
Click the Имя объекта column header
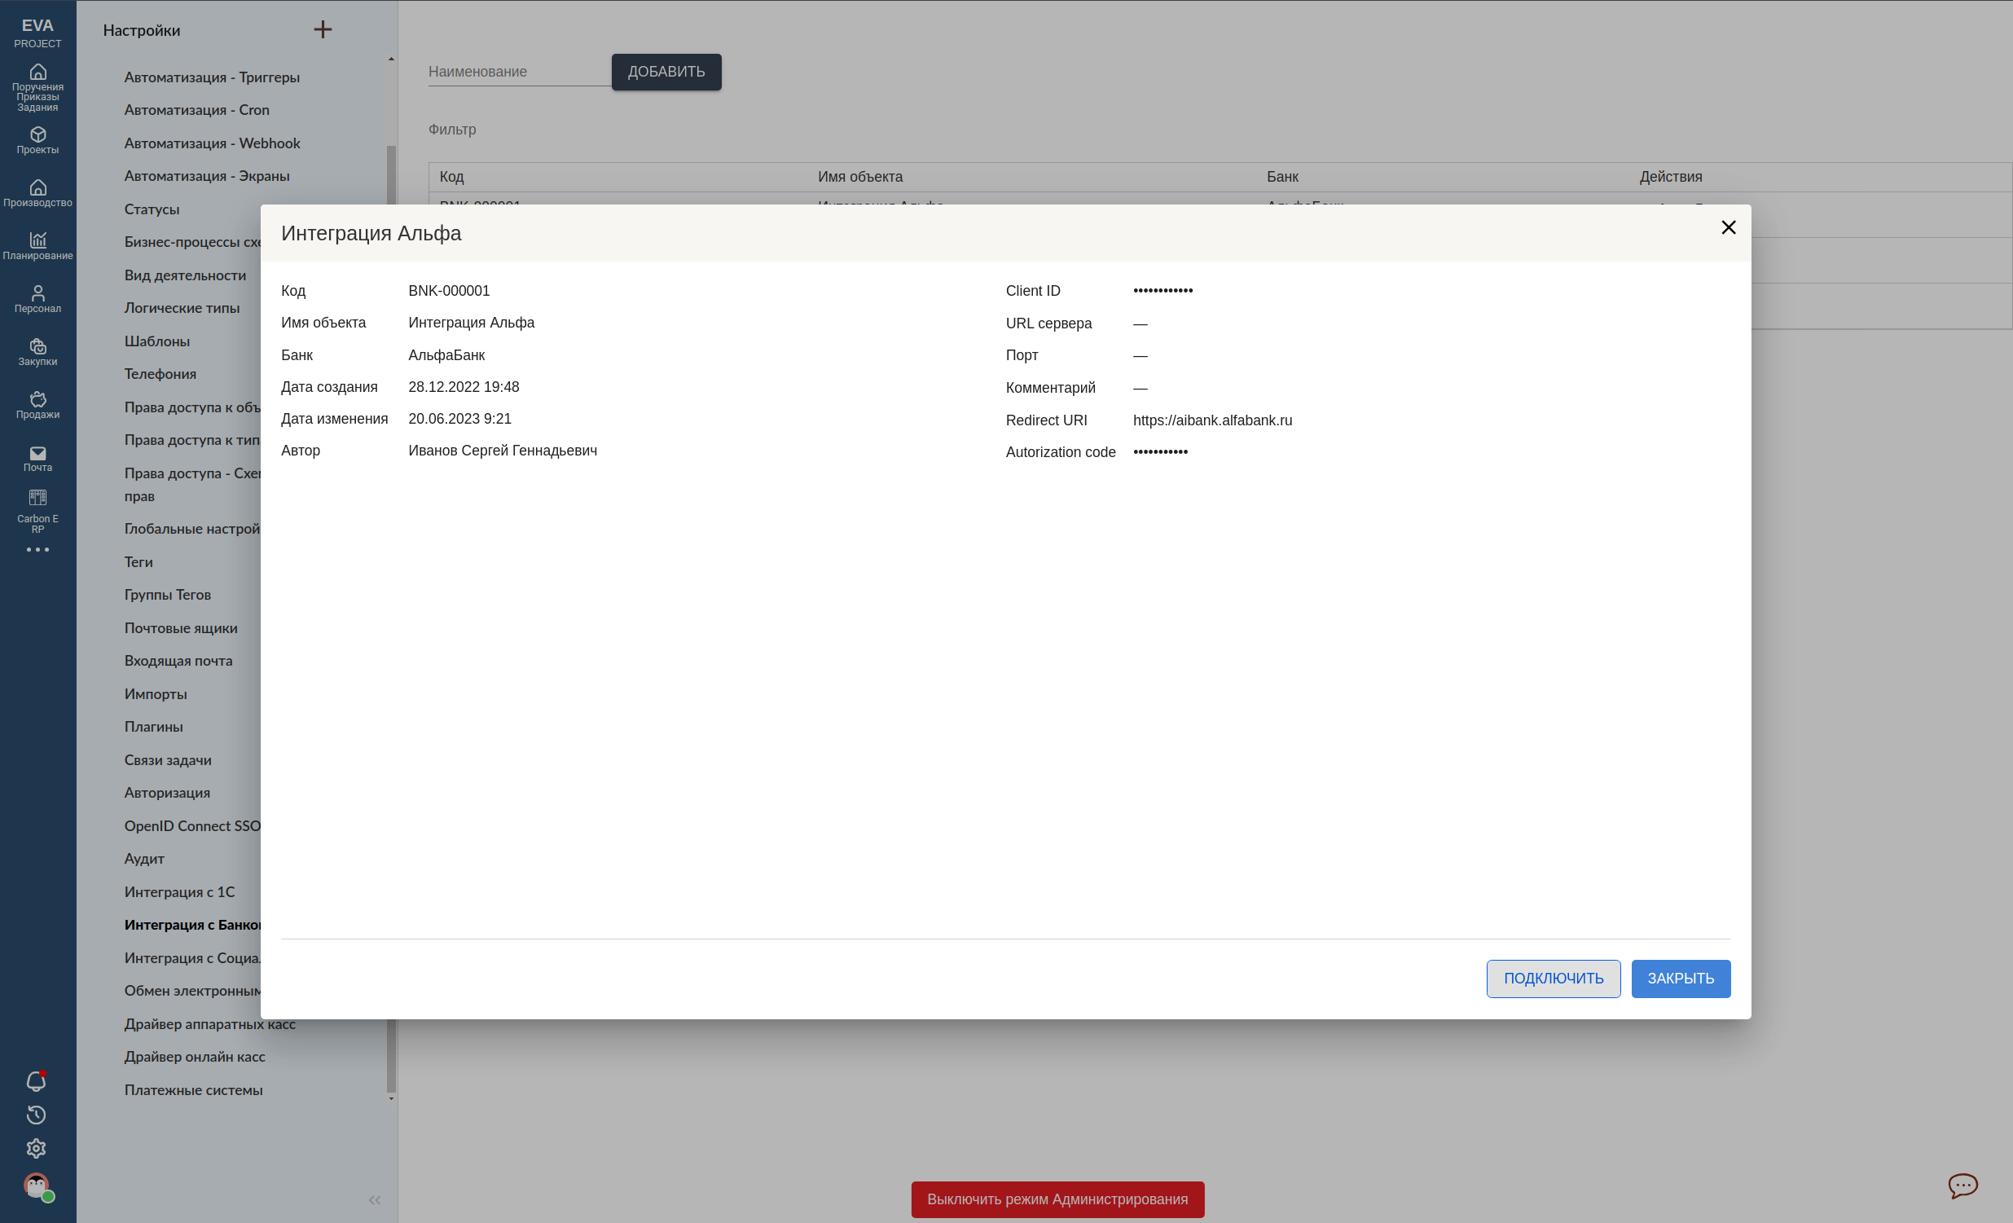[859, 177]
